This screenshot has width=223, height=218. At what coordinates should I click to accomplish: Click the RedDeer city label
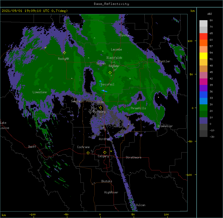tap(114, 66)
